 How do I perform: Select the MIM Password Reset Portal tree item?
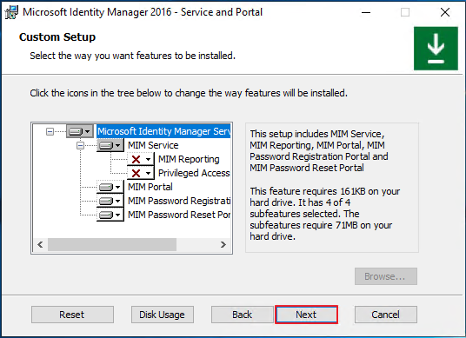[x=179, y=215]
